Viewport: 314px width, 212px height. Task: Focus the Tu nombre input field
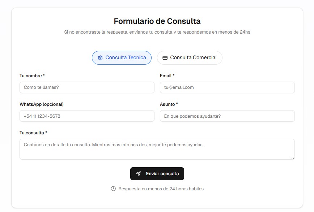coord(87,87)
